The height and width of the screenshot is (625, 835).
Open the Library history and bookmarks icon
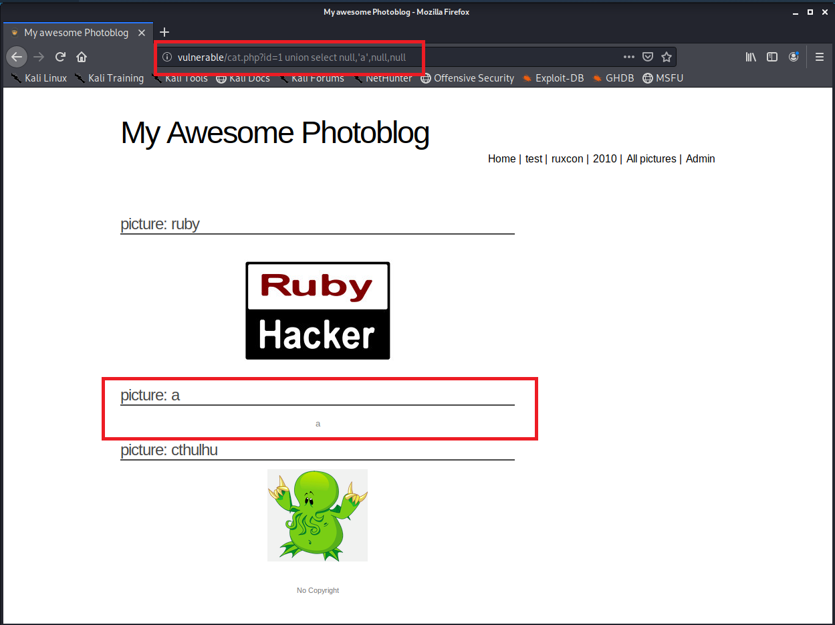(x=751, y=57)
